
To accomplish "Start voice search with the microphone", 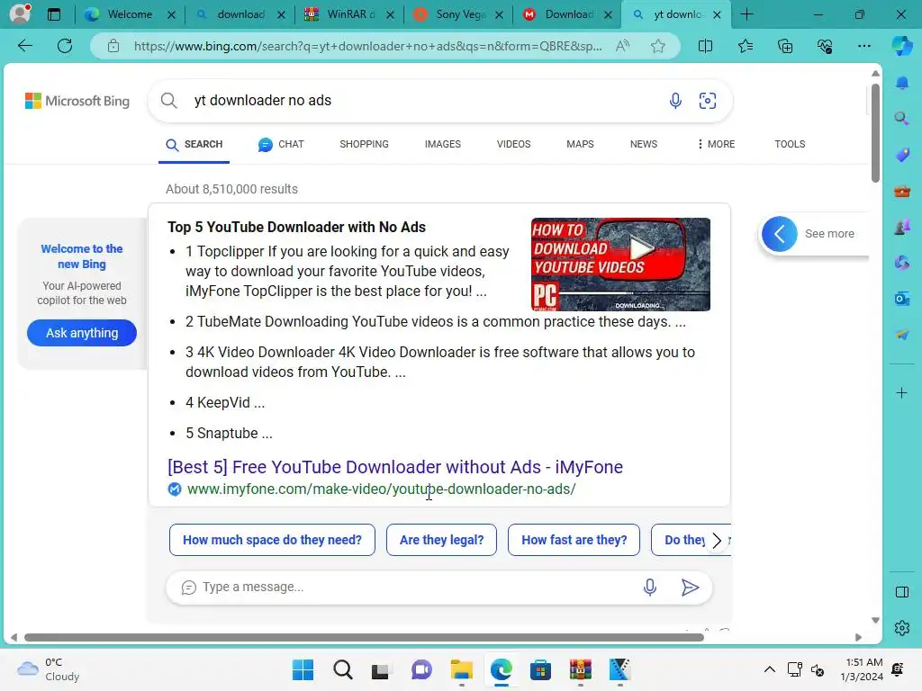I will (675, 101).
